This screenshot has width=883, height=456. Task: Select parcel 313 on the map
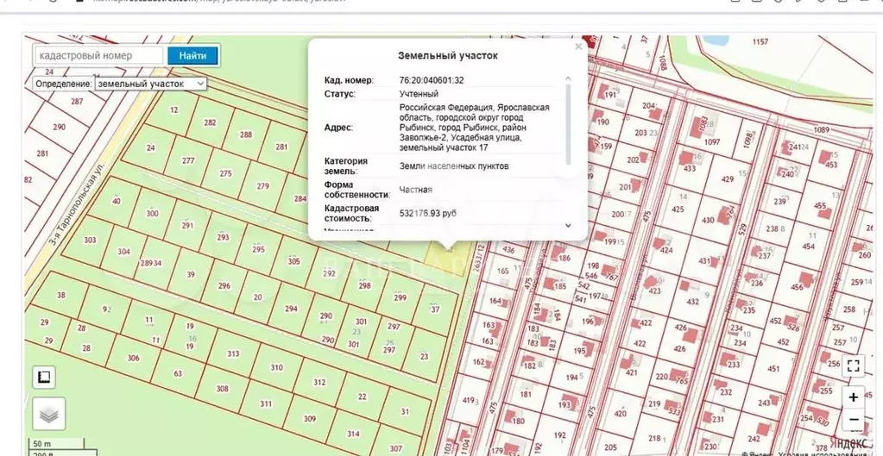tap(233, 353)
